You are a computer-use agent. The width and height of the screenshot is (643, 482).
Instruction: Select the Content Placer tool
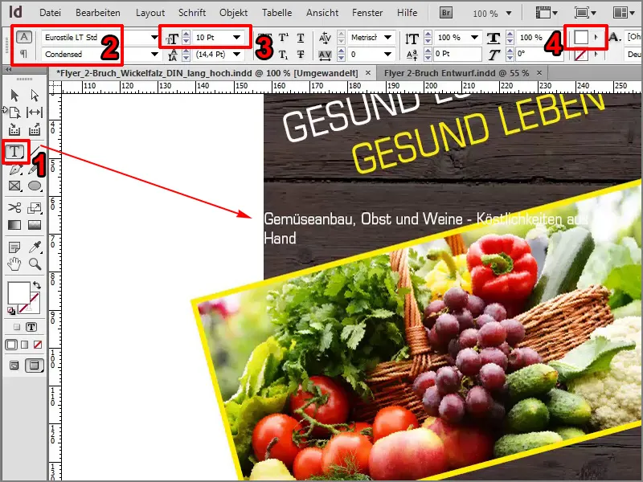click(x=35, y=129)
